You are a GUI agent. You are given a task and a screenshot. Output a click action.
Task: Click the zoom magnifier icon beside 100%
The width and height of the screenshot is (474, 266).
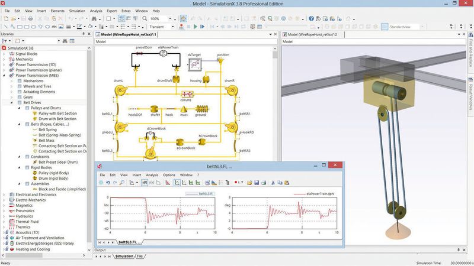pyautogui.click(x=145, y=19)
